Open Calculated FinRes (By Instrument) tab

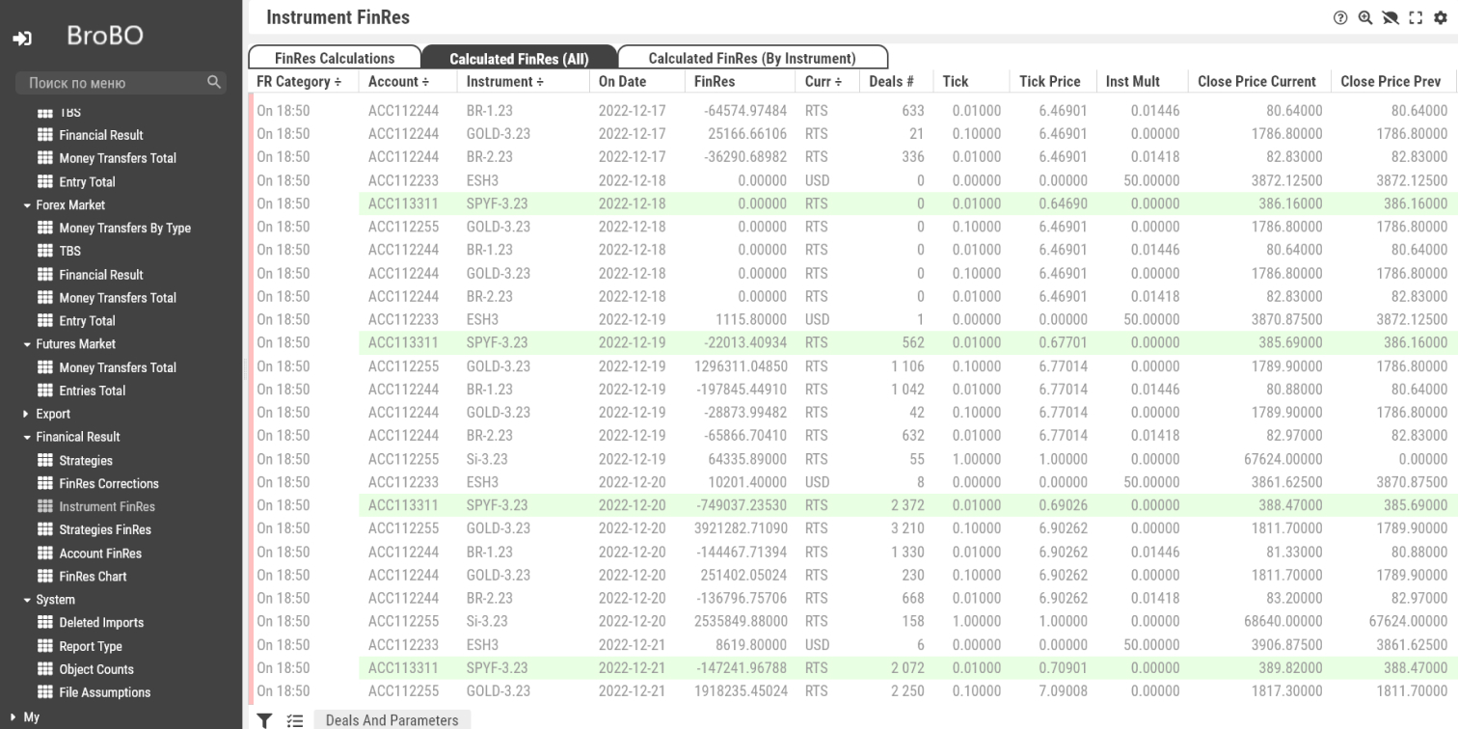(x=751, y=58)
